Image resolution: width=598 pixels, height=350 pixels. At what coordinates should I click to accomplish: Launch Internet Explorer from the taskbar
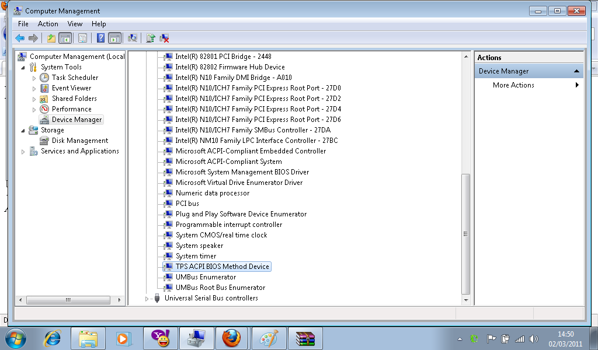click(x=52, y=338)
